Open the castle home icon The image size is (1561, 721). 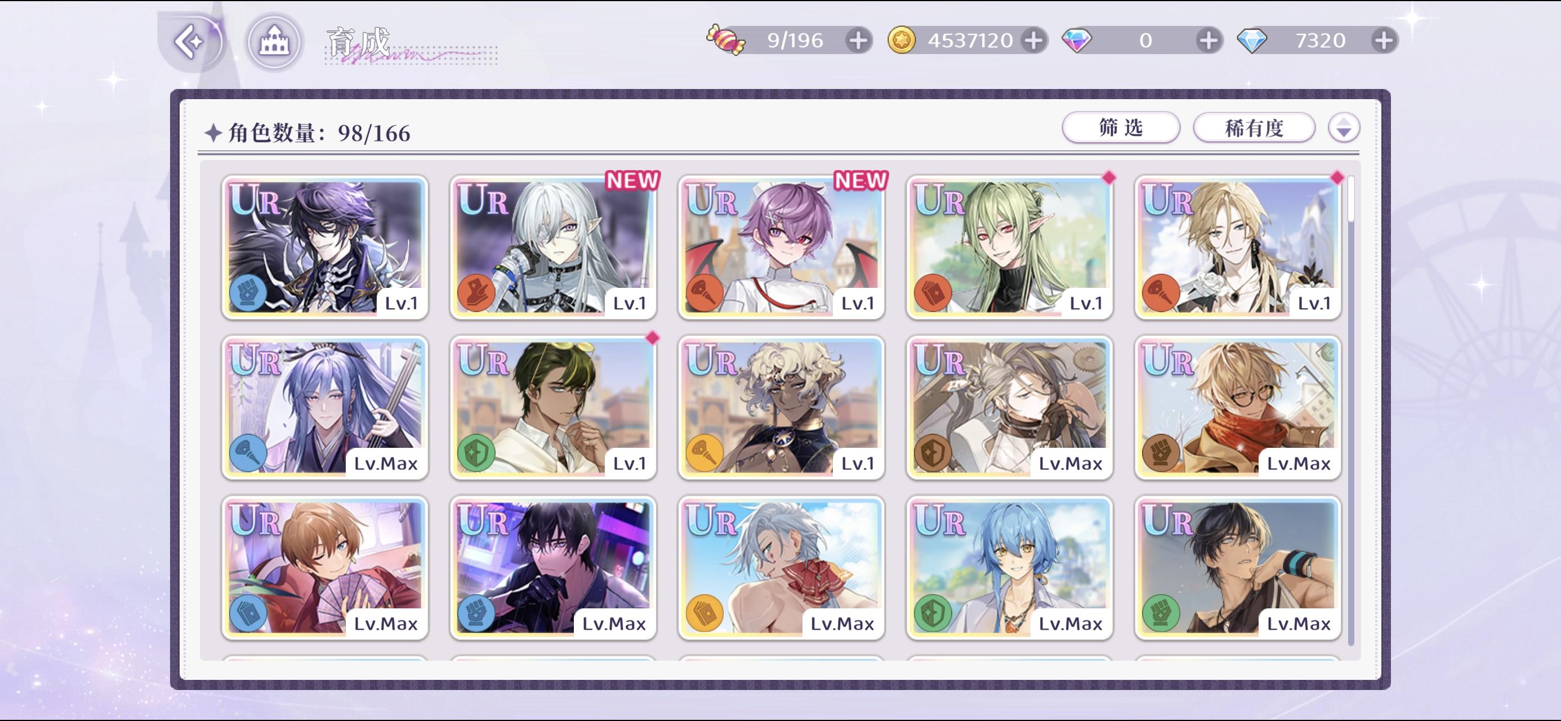click(x=274, y=42)
